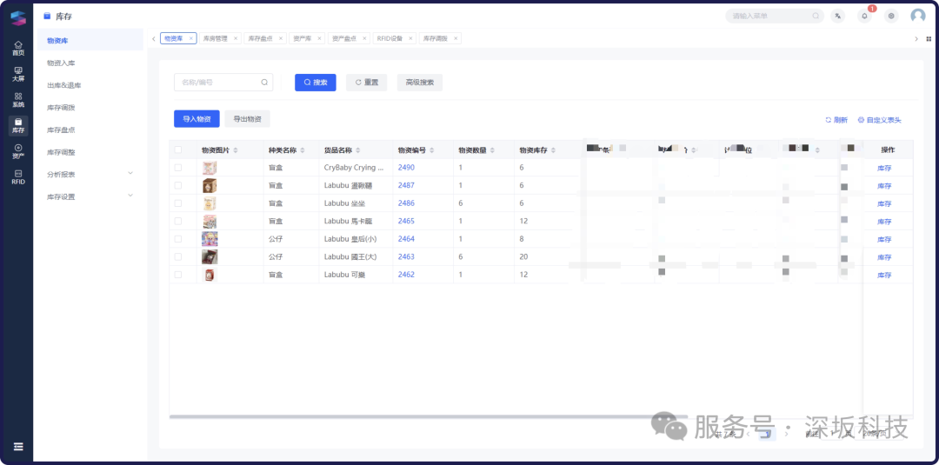The width and height of the screenshot is (939, 465).
Task: Click the 重置 reset button
Action: tap(367, 83)
